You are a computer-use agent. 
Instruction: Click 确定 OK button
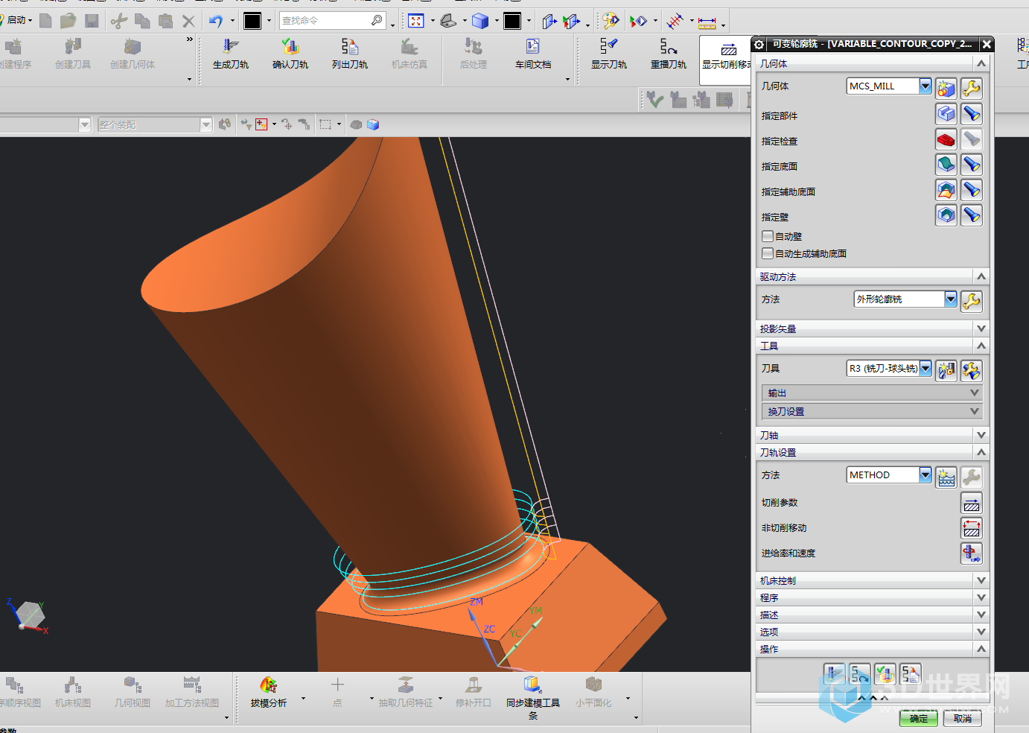919,718
